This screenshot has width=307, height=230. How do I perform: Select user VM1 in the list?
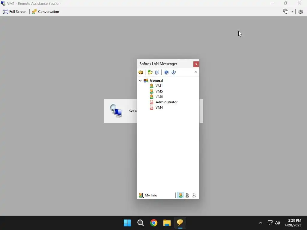(x=159, y=86)
